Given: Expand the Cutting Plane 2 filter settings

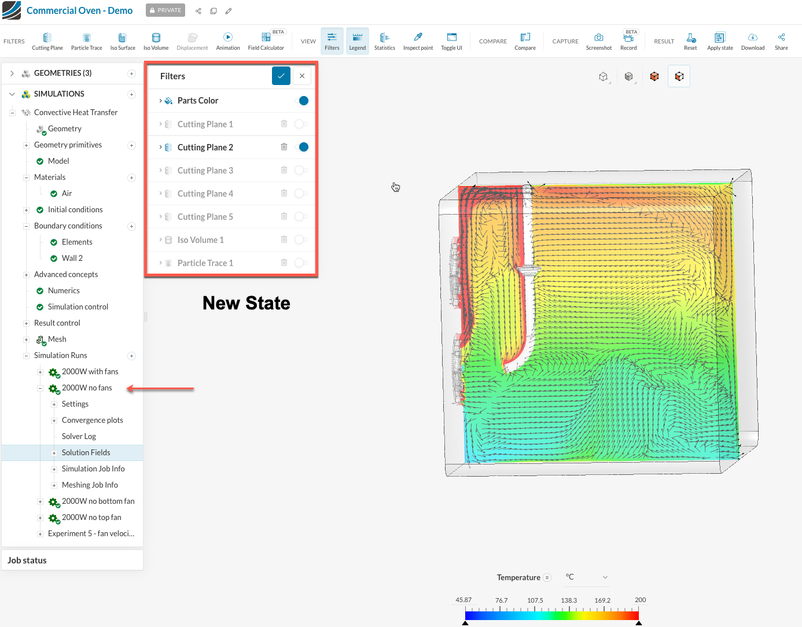Looking at the screenshot, I should [161, 147].
